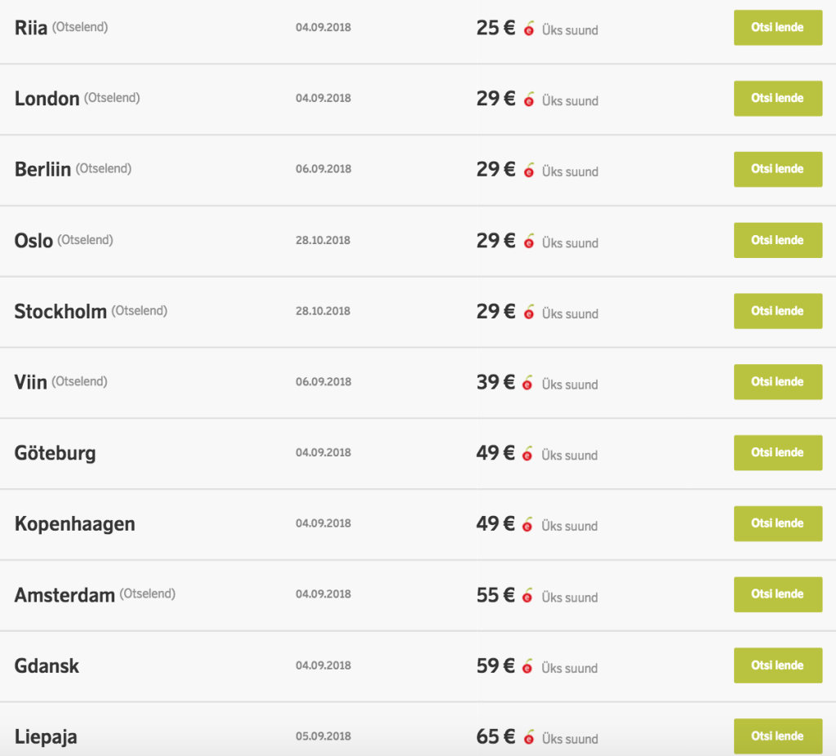The height and width of the screenshot is (756, 836).
Task: Search flights to London with Otsi lende
Action: (777, 98)
